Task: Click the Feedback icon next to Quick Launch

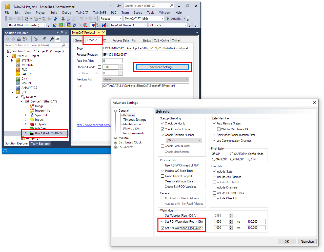Action: (119, 6)
